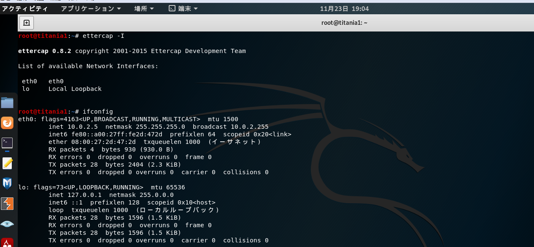Click the new terminal tab button
The height and width of the screenshot is (247, 534).
tap(26, 23)
